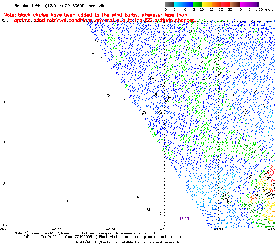The width and height of the screenshot is (275, 248).
Task: Click the red 30-35 knots color segment
Action: [x=226, y=5]
